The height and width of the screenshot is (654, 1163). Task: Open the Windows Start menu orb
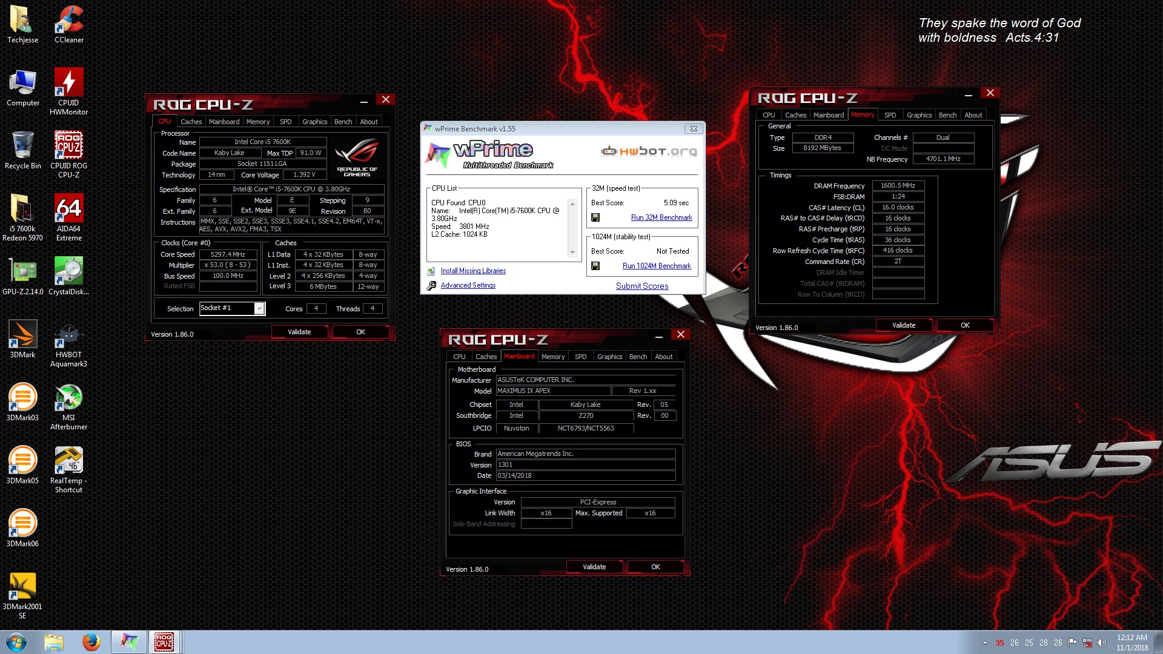click(16, 642)
